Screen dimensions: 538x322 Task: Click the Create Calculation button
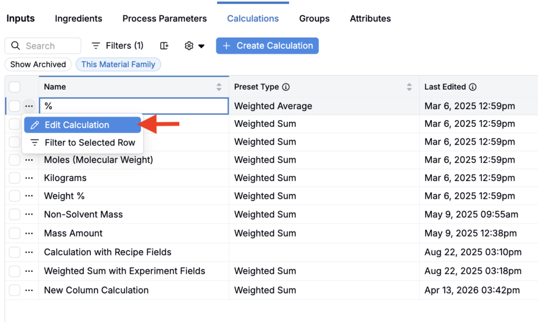click(x=267, y=46)
